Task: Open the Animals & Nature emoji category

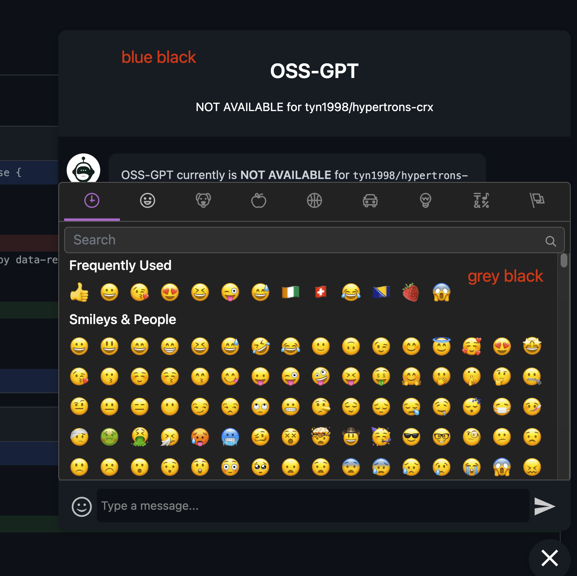Action: [x=203, y=201]
